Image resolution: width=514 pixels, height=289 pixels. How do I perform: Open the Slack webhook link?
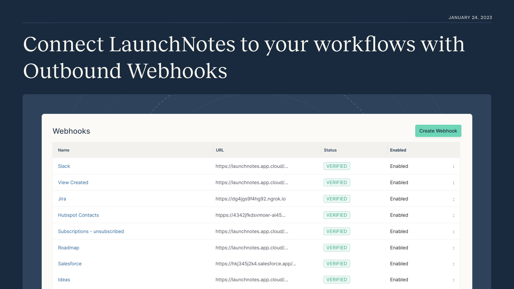[64, 166]
